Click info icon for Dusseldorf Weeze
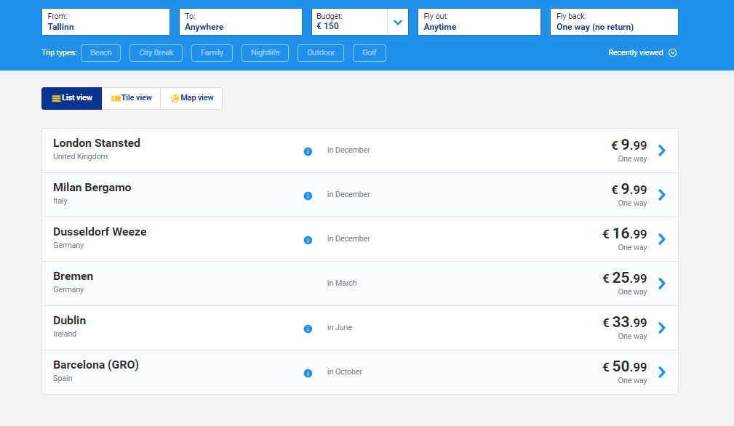 tap(308, 240)
